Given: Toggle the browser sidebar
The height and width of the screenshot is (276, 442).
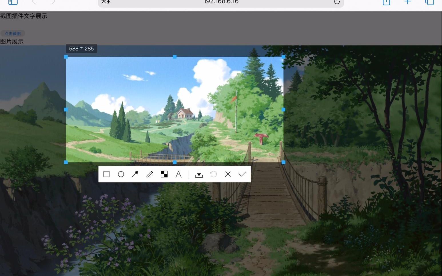Looking at the screenshot, I should pyautogui.click(x=13, y=2).
